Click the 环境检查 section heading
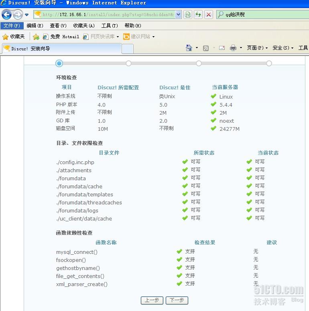 coord(67,77)
